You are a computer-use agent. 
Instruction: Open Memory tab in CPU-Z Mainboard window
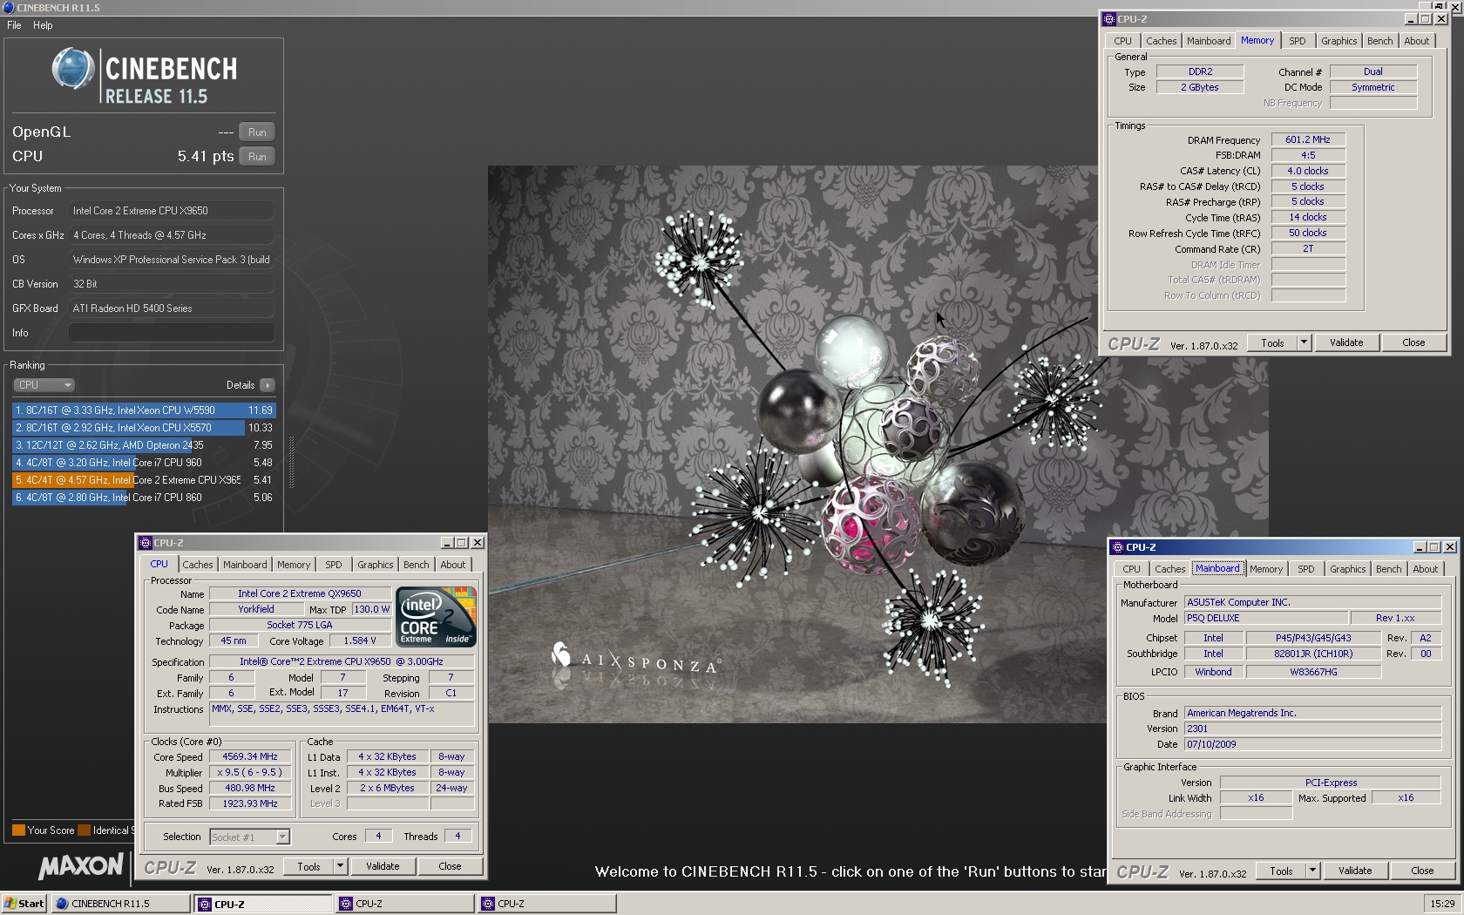pyautogui.click(x=1266, y=569)
